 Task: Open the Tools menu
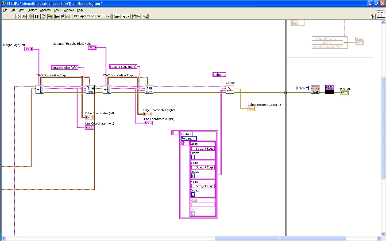tap(57, 10)
